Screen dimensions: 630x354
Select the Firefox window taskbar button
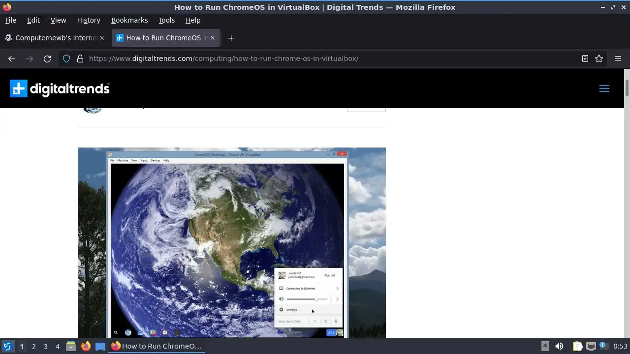click(157, 346)
